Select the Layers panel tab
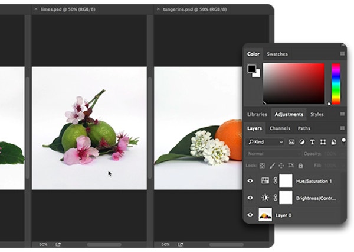 click(254, 128)
